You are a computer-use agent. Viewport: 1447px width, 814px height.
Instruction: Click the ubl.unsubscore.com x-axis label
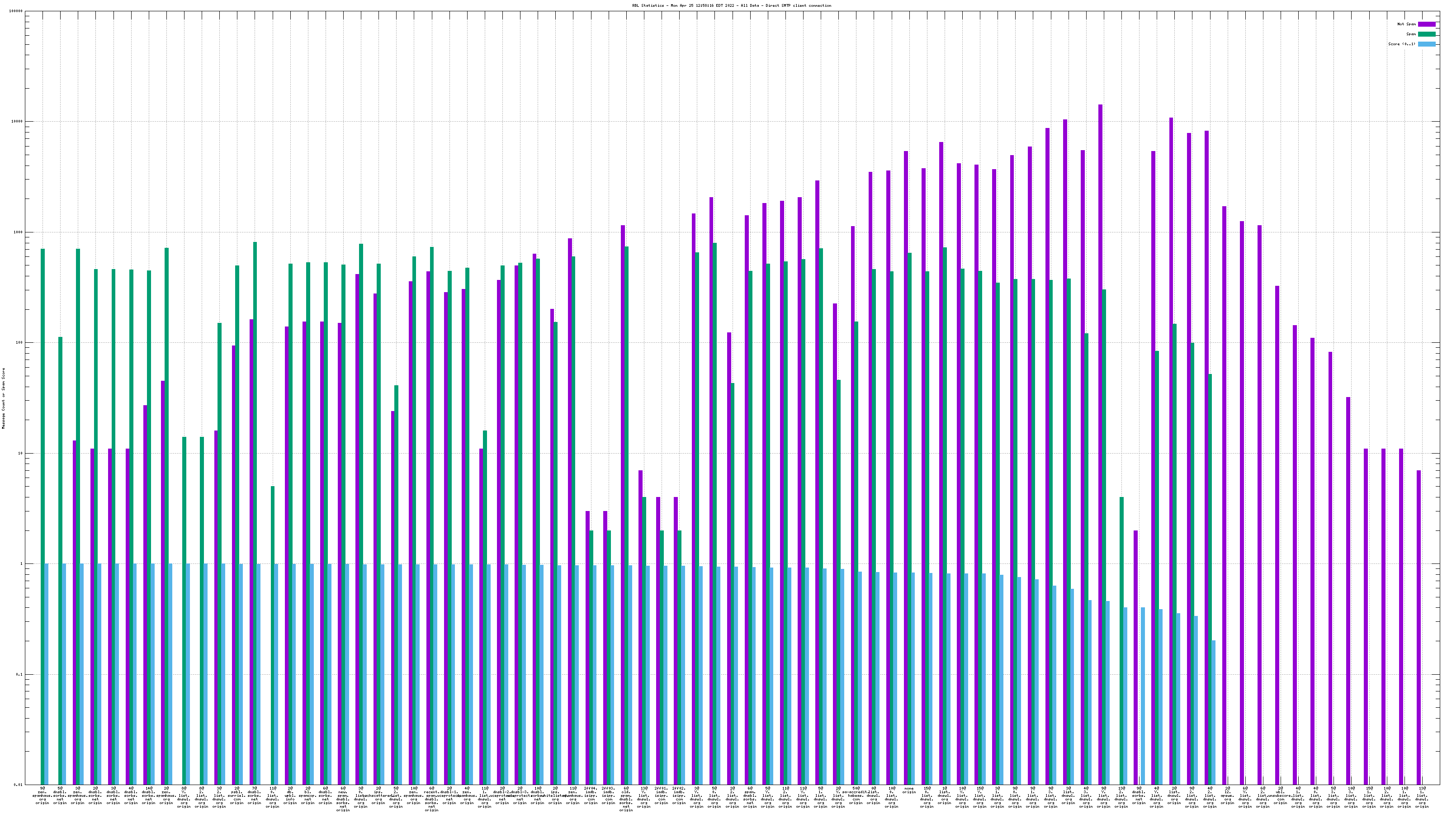[1280, 795]
